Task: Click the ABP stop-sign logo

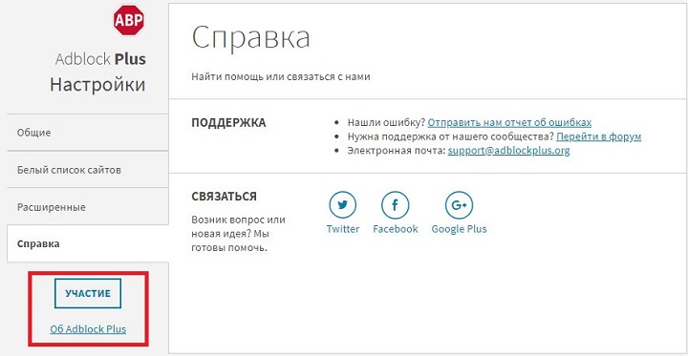Action: tap(129, 21)
